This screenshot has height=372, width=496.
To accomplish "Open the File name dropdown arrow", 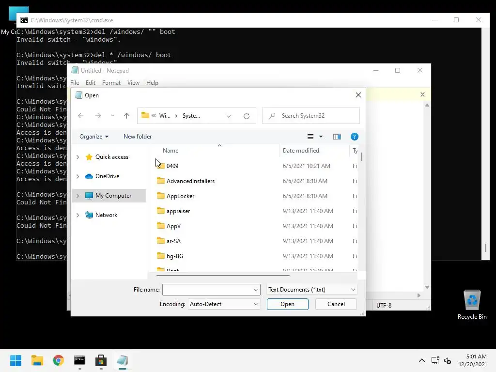I will point(256,290).
